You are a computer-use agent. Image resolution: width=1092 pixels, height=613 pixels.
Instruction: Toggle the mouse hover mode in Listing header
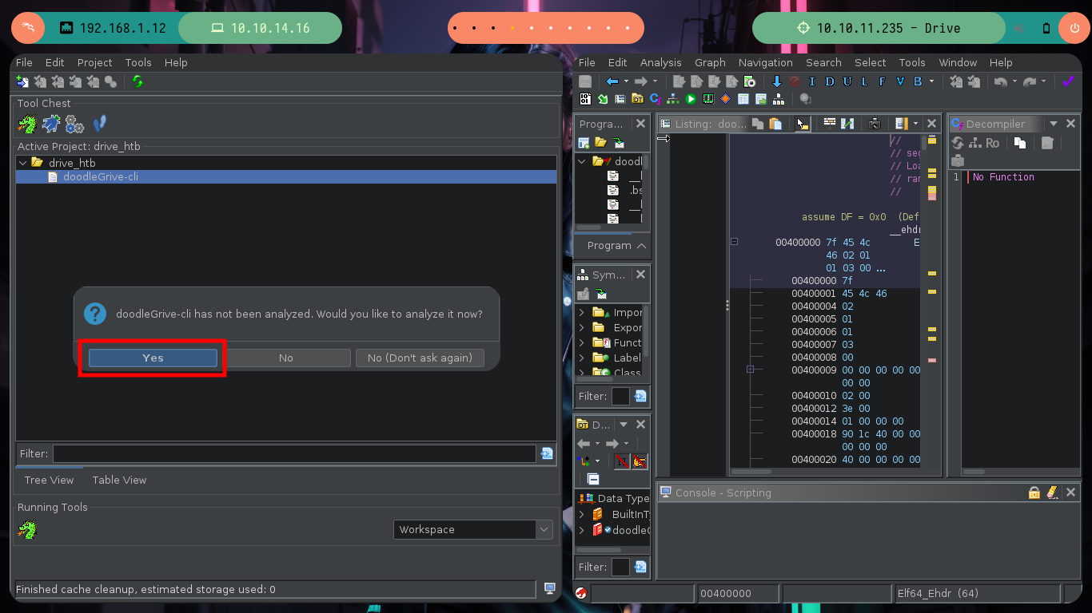coord(802,124)
